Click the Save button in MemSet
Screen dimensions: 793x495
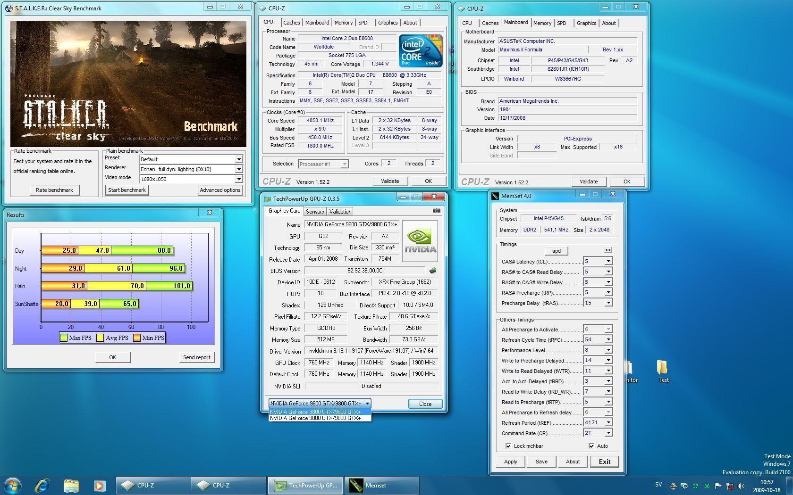pyautogui.click(x=541, y=462)
